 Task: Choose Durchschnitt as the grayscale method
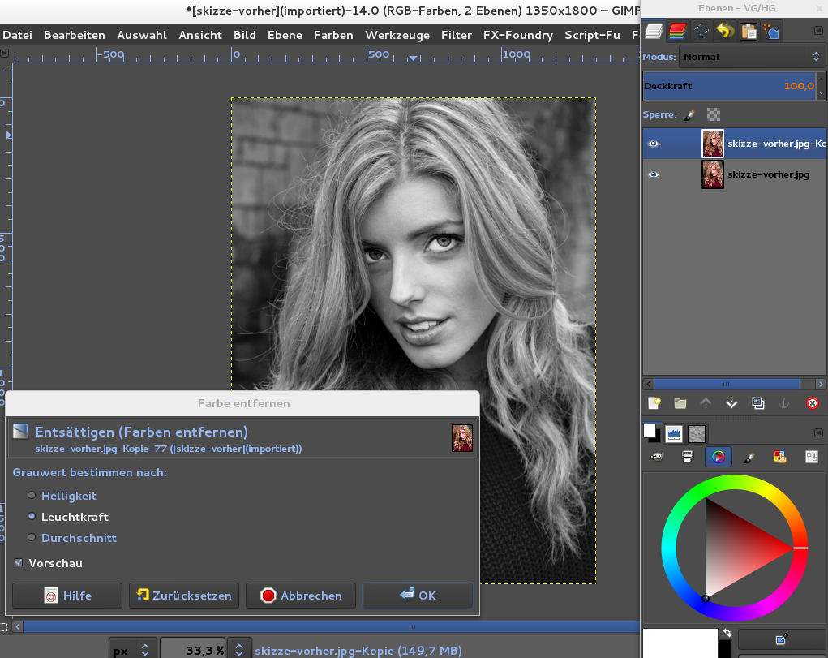coord(32,537)
